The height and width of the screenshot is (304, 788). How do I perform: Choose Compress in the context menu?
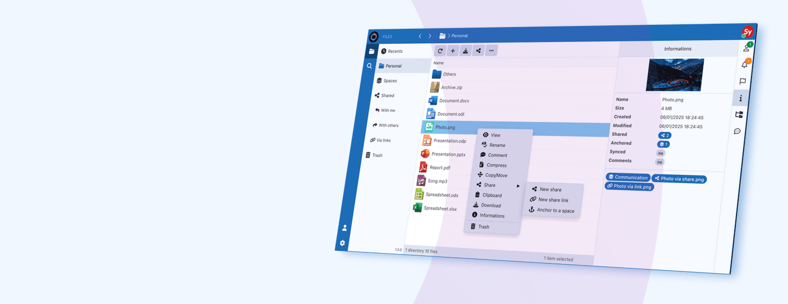coord(496,165)
